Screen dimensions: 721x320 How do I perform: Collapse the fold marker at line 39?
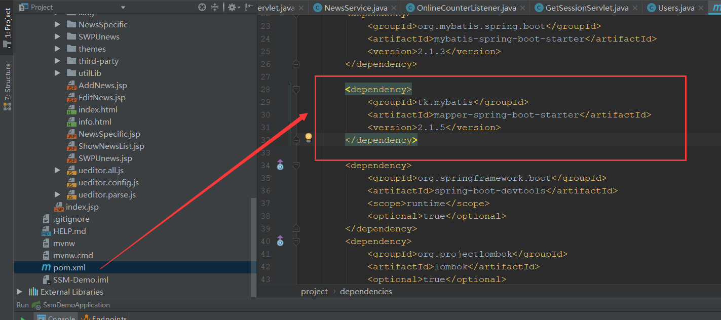[x=296, y=228]
